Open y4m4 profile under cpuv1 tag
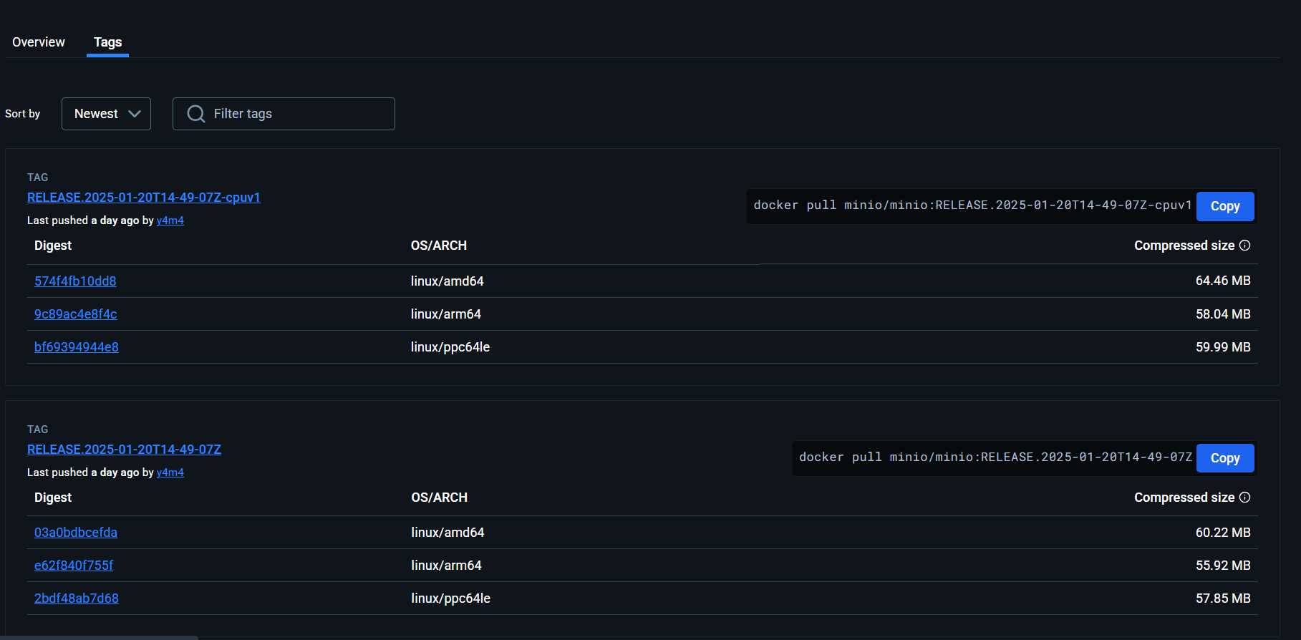 point(170,220)
